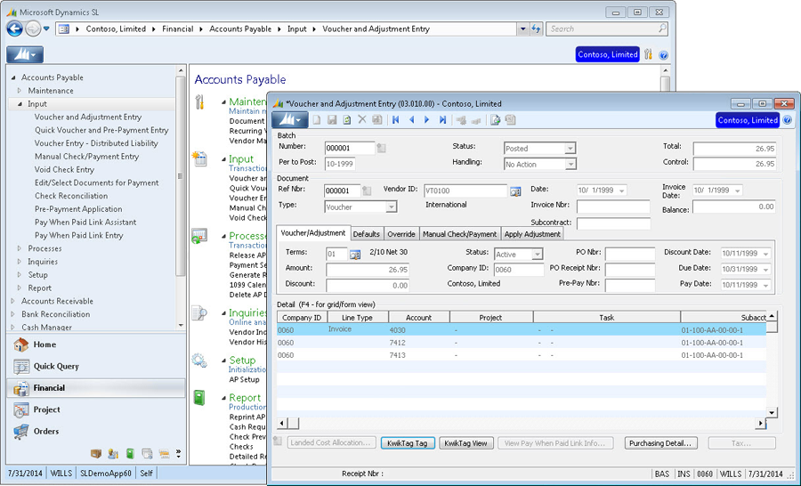Click the green book icon at navigation pane bottom
Screen dimensions: 801x486
[130, 453]
